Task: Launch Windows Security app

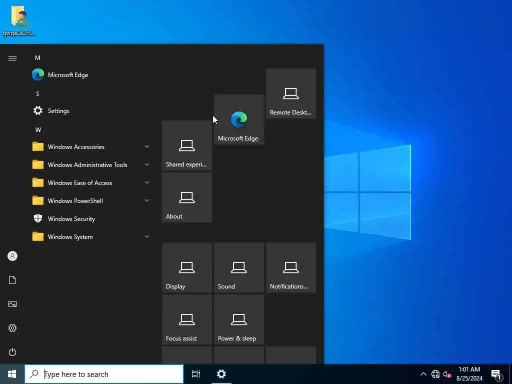Action: [x=92, y=219]
